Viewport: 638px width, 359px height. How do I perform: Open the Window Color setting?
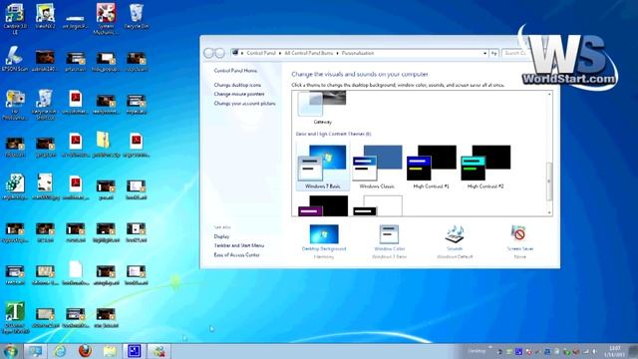[389, 241]
